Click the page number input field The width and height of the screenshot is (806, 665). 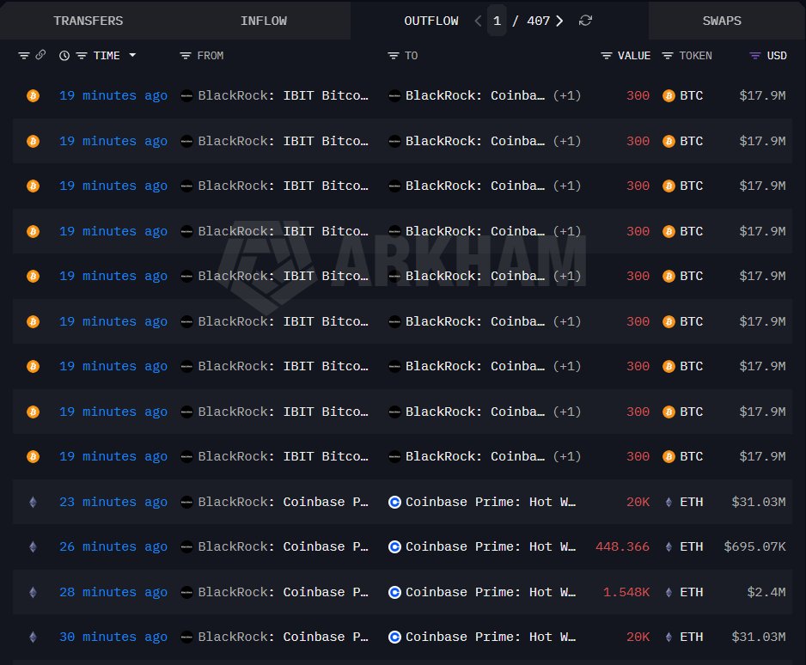click(497, 21)
